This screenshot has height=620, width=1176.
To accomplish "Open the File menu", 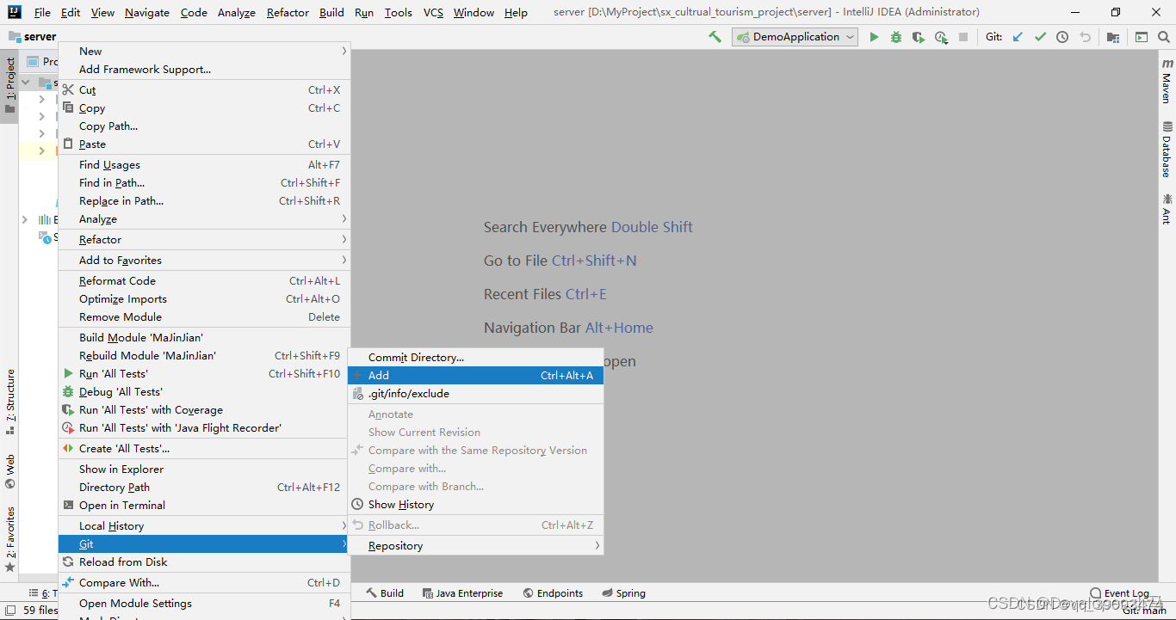I will [42, 12].
